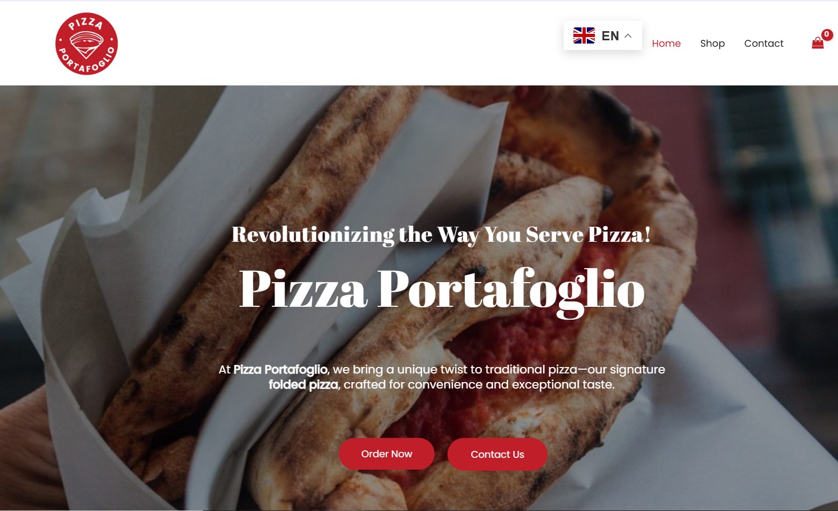
Task: Open the EN language selector label
Action: click(x=610, y=36)
